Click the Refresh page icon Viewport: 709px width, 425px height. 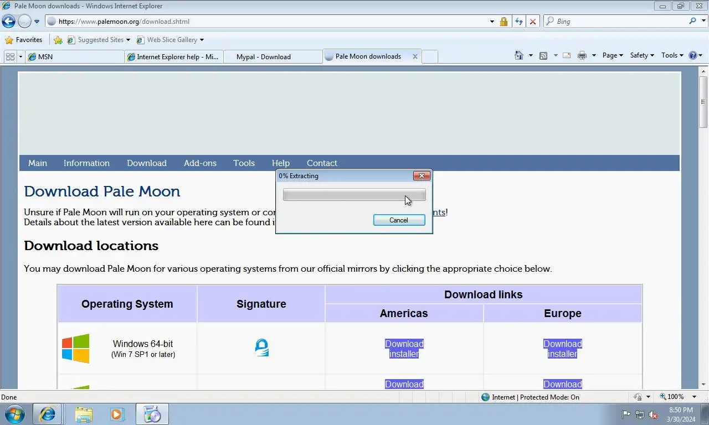click(x=518, y=22)
